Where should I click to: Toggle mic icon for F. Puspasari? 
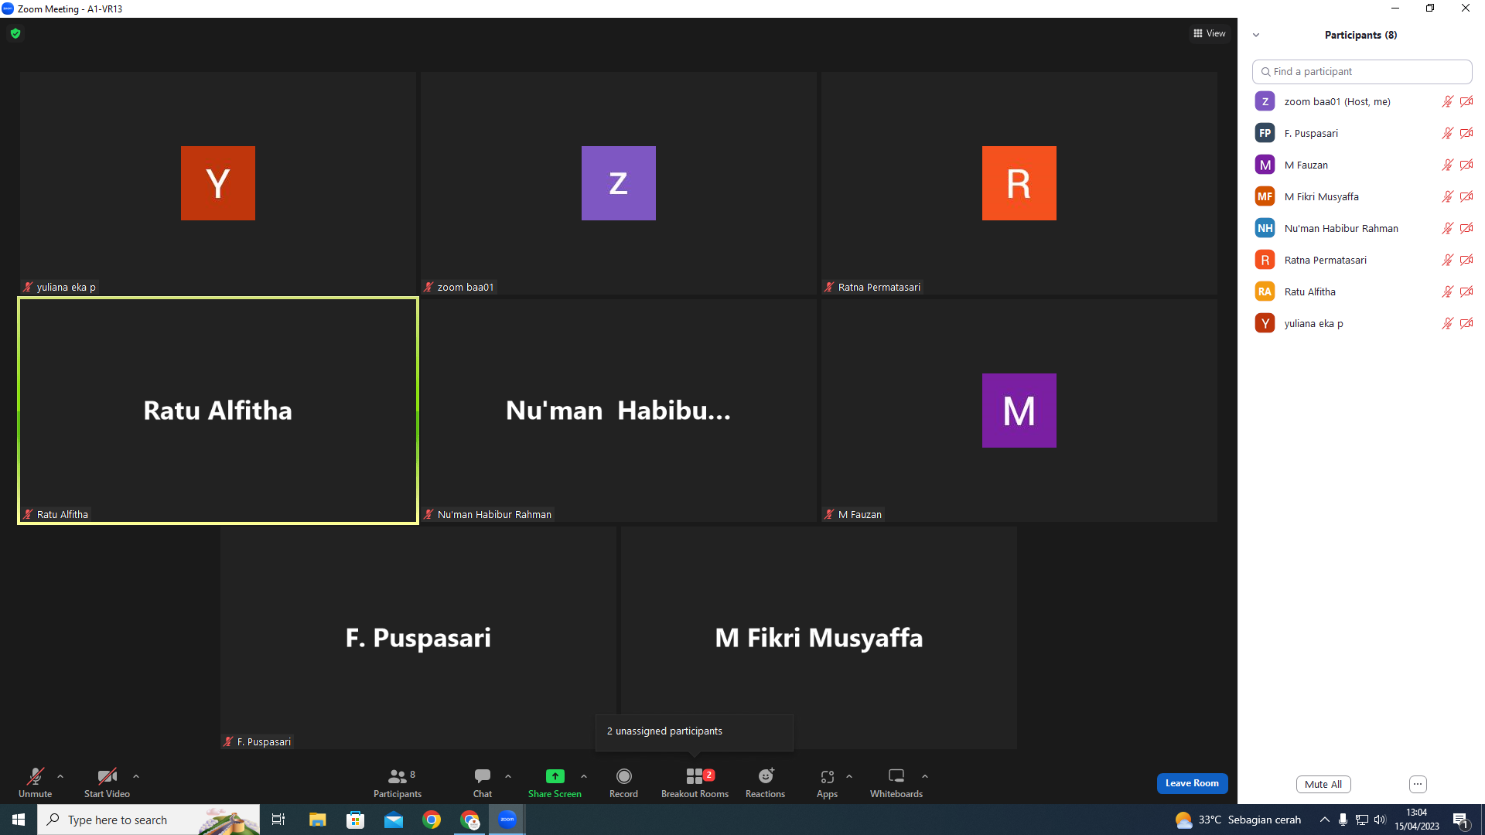coord(1447,133)
